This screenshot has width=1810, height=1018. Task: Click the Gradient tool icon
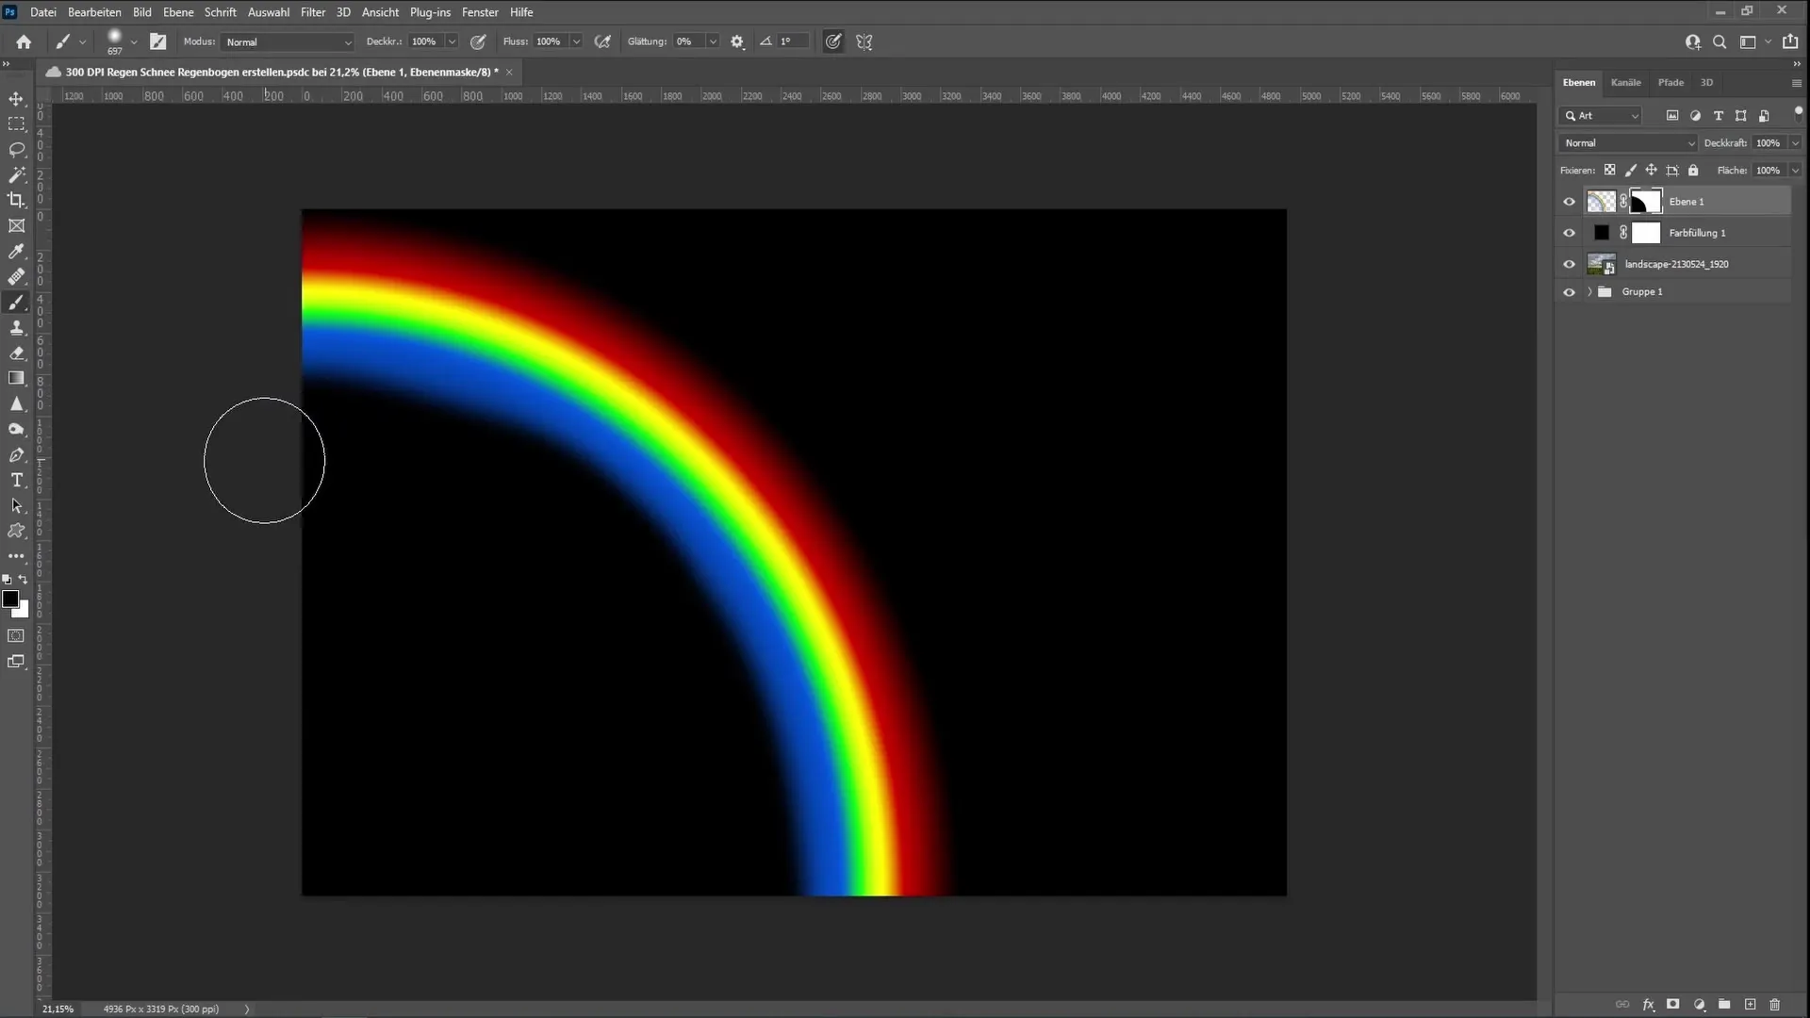click(17, 378)
